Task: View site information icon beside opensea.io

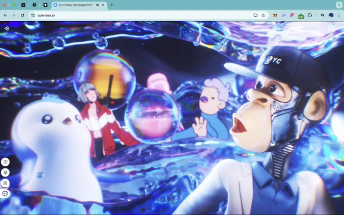Action: click(33, 15)
